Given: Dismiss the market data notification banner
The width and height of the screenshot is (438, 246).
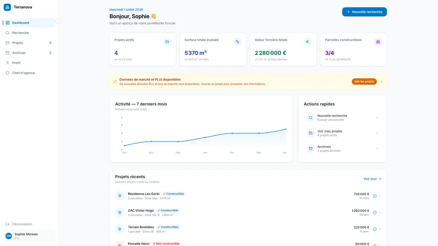Looking at the screenshot, I should [381, 82].
